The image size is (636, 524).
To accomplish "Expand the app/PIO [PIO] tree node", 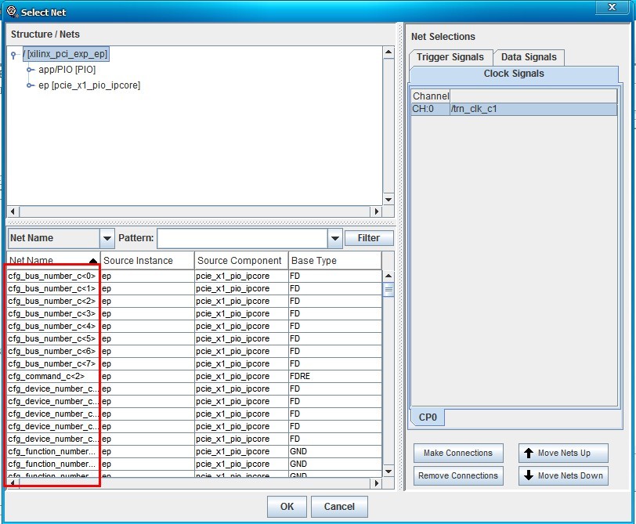I will pos(30,70).
